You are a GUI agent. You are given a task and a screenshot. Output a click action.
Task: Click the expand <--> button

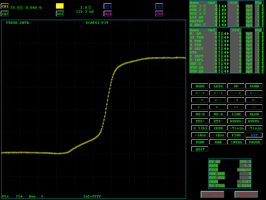pyautogui.click(x=200, y=93)
